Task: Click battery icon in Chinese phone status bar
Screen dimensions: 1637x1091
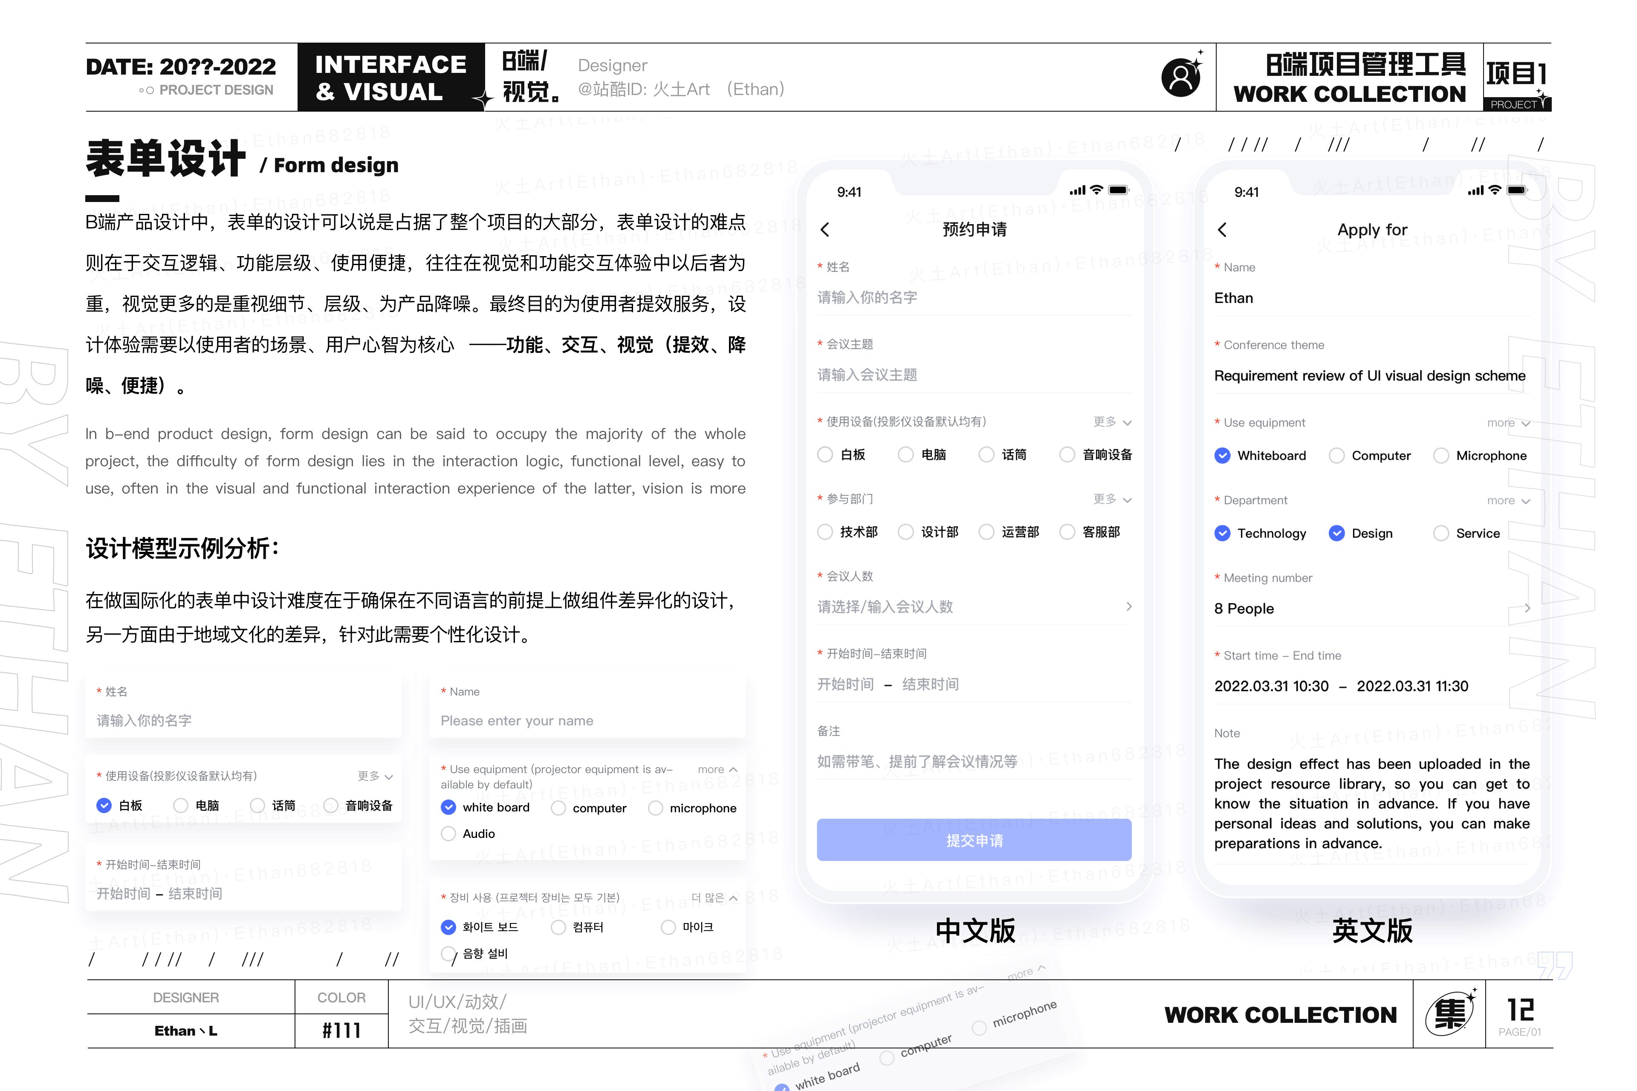Action: (1119, 190)
